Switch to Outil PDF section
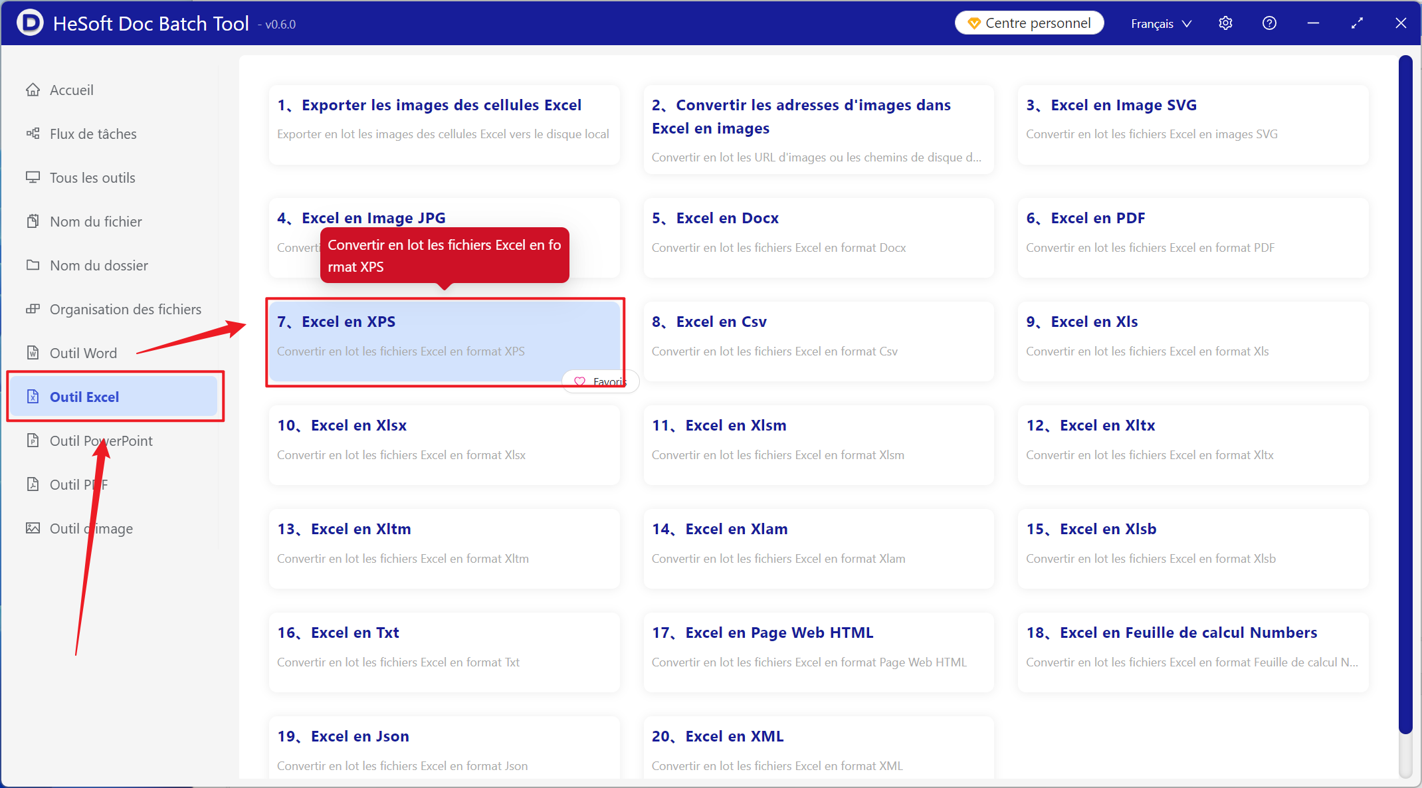This screenshot has width=1422, height=788. click(x=114, y=484)
